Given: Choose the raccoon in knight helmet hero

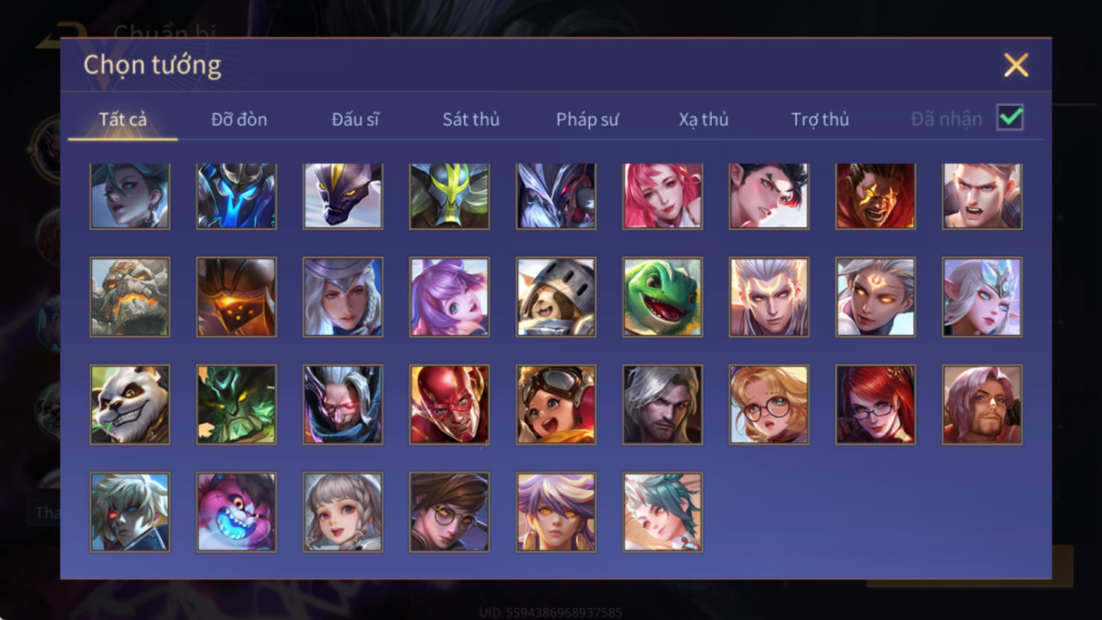Looking at the screenshot, I should [555, 297].
